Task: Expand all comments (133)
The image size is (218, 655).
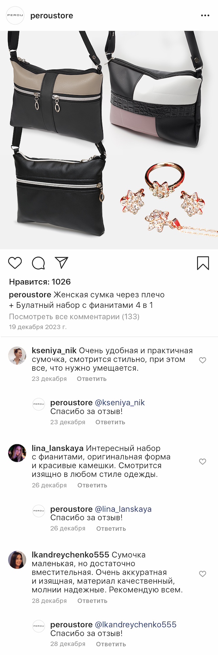Action: [x=74, y=316]
